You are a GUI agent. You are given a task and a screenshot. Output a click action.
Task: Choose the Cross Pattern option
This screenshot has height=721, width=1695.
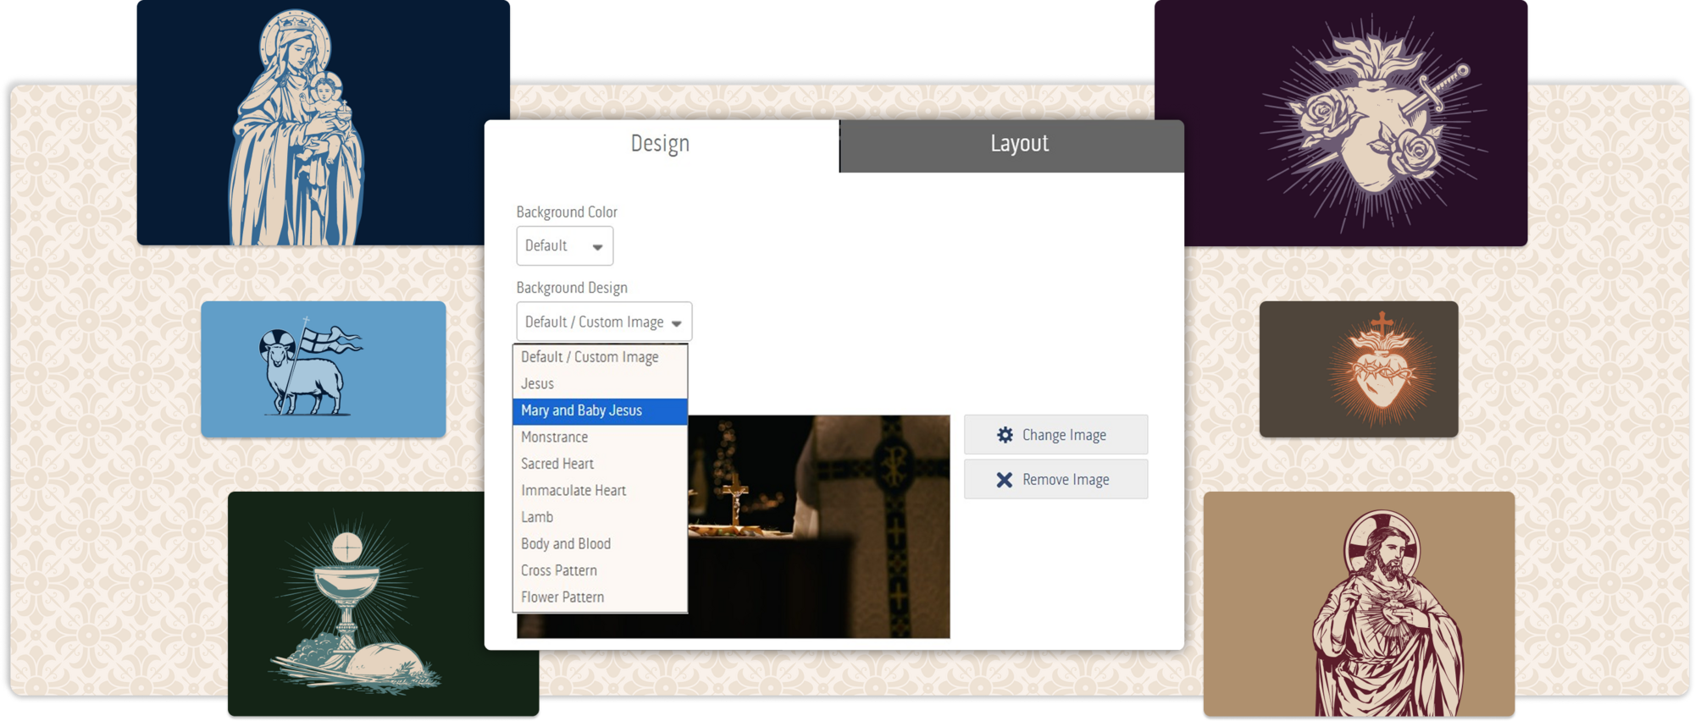pos(600,570)
